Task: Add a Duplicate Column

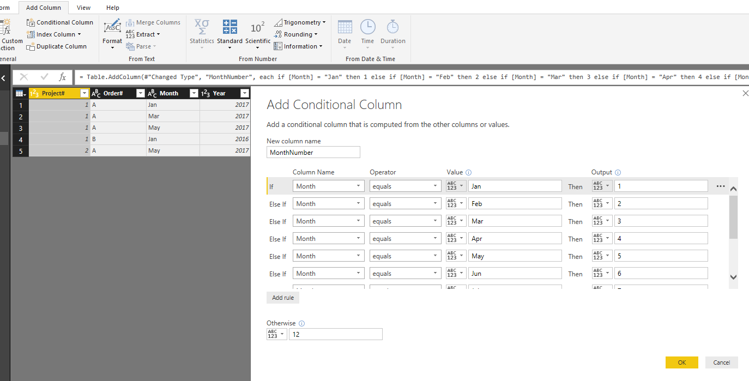Action: tap(57, 46)
